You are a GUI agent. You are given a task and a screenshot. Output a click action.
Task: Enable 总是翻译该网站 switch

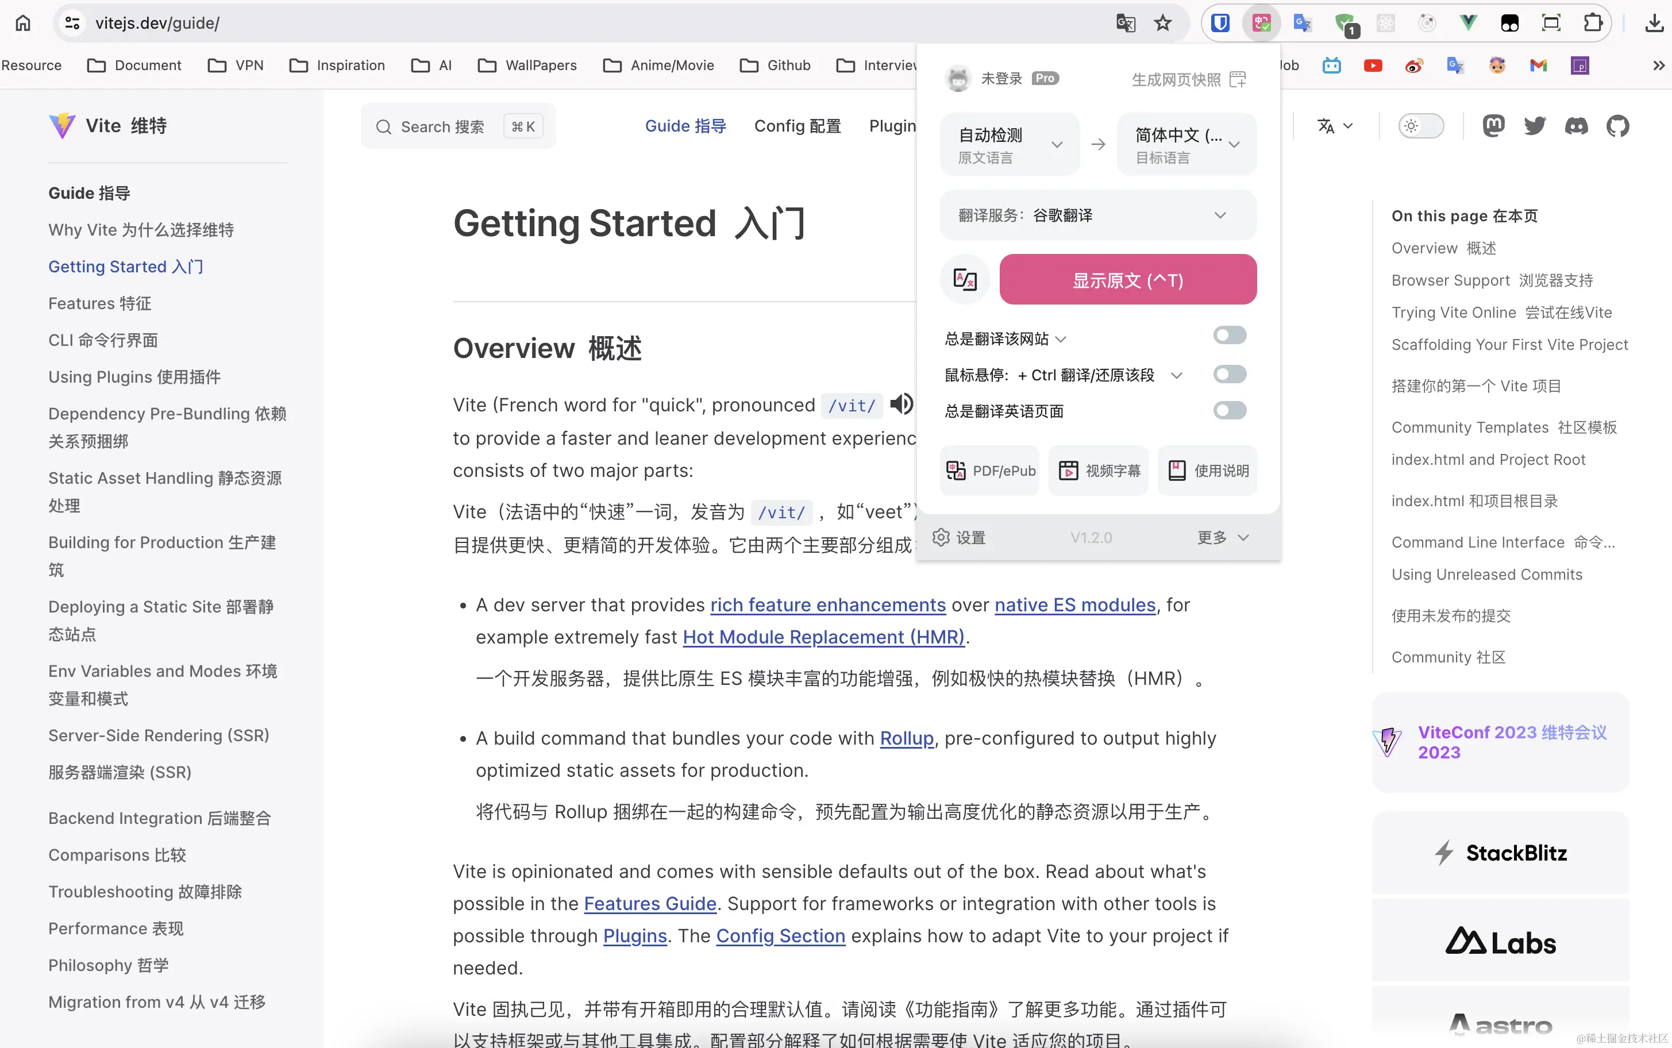point(1230,336)
